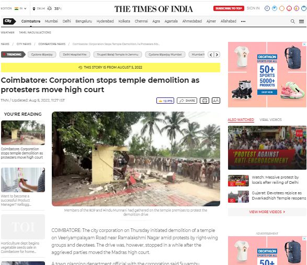Screen dimensions: 307x265
Task: Open the Twitter social icon
Action: coord(275,8)
